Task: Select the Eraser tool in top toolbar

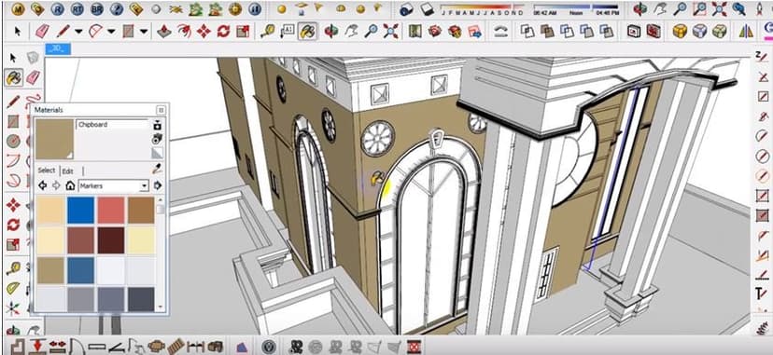Action: click(42, 32)
